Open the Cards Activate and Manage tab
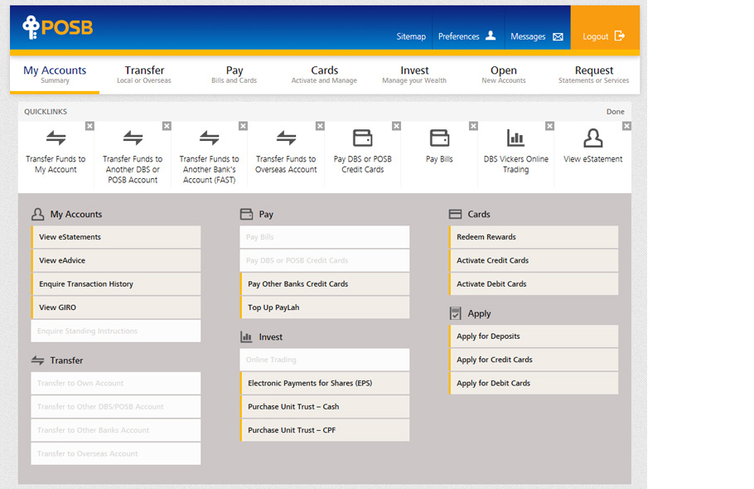Screen dimensions: 754x489 tap(324, 75)
